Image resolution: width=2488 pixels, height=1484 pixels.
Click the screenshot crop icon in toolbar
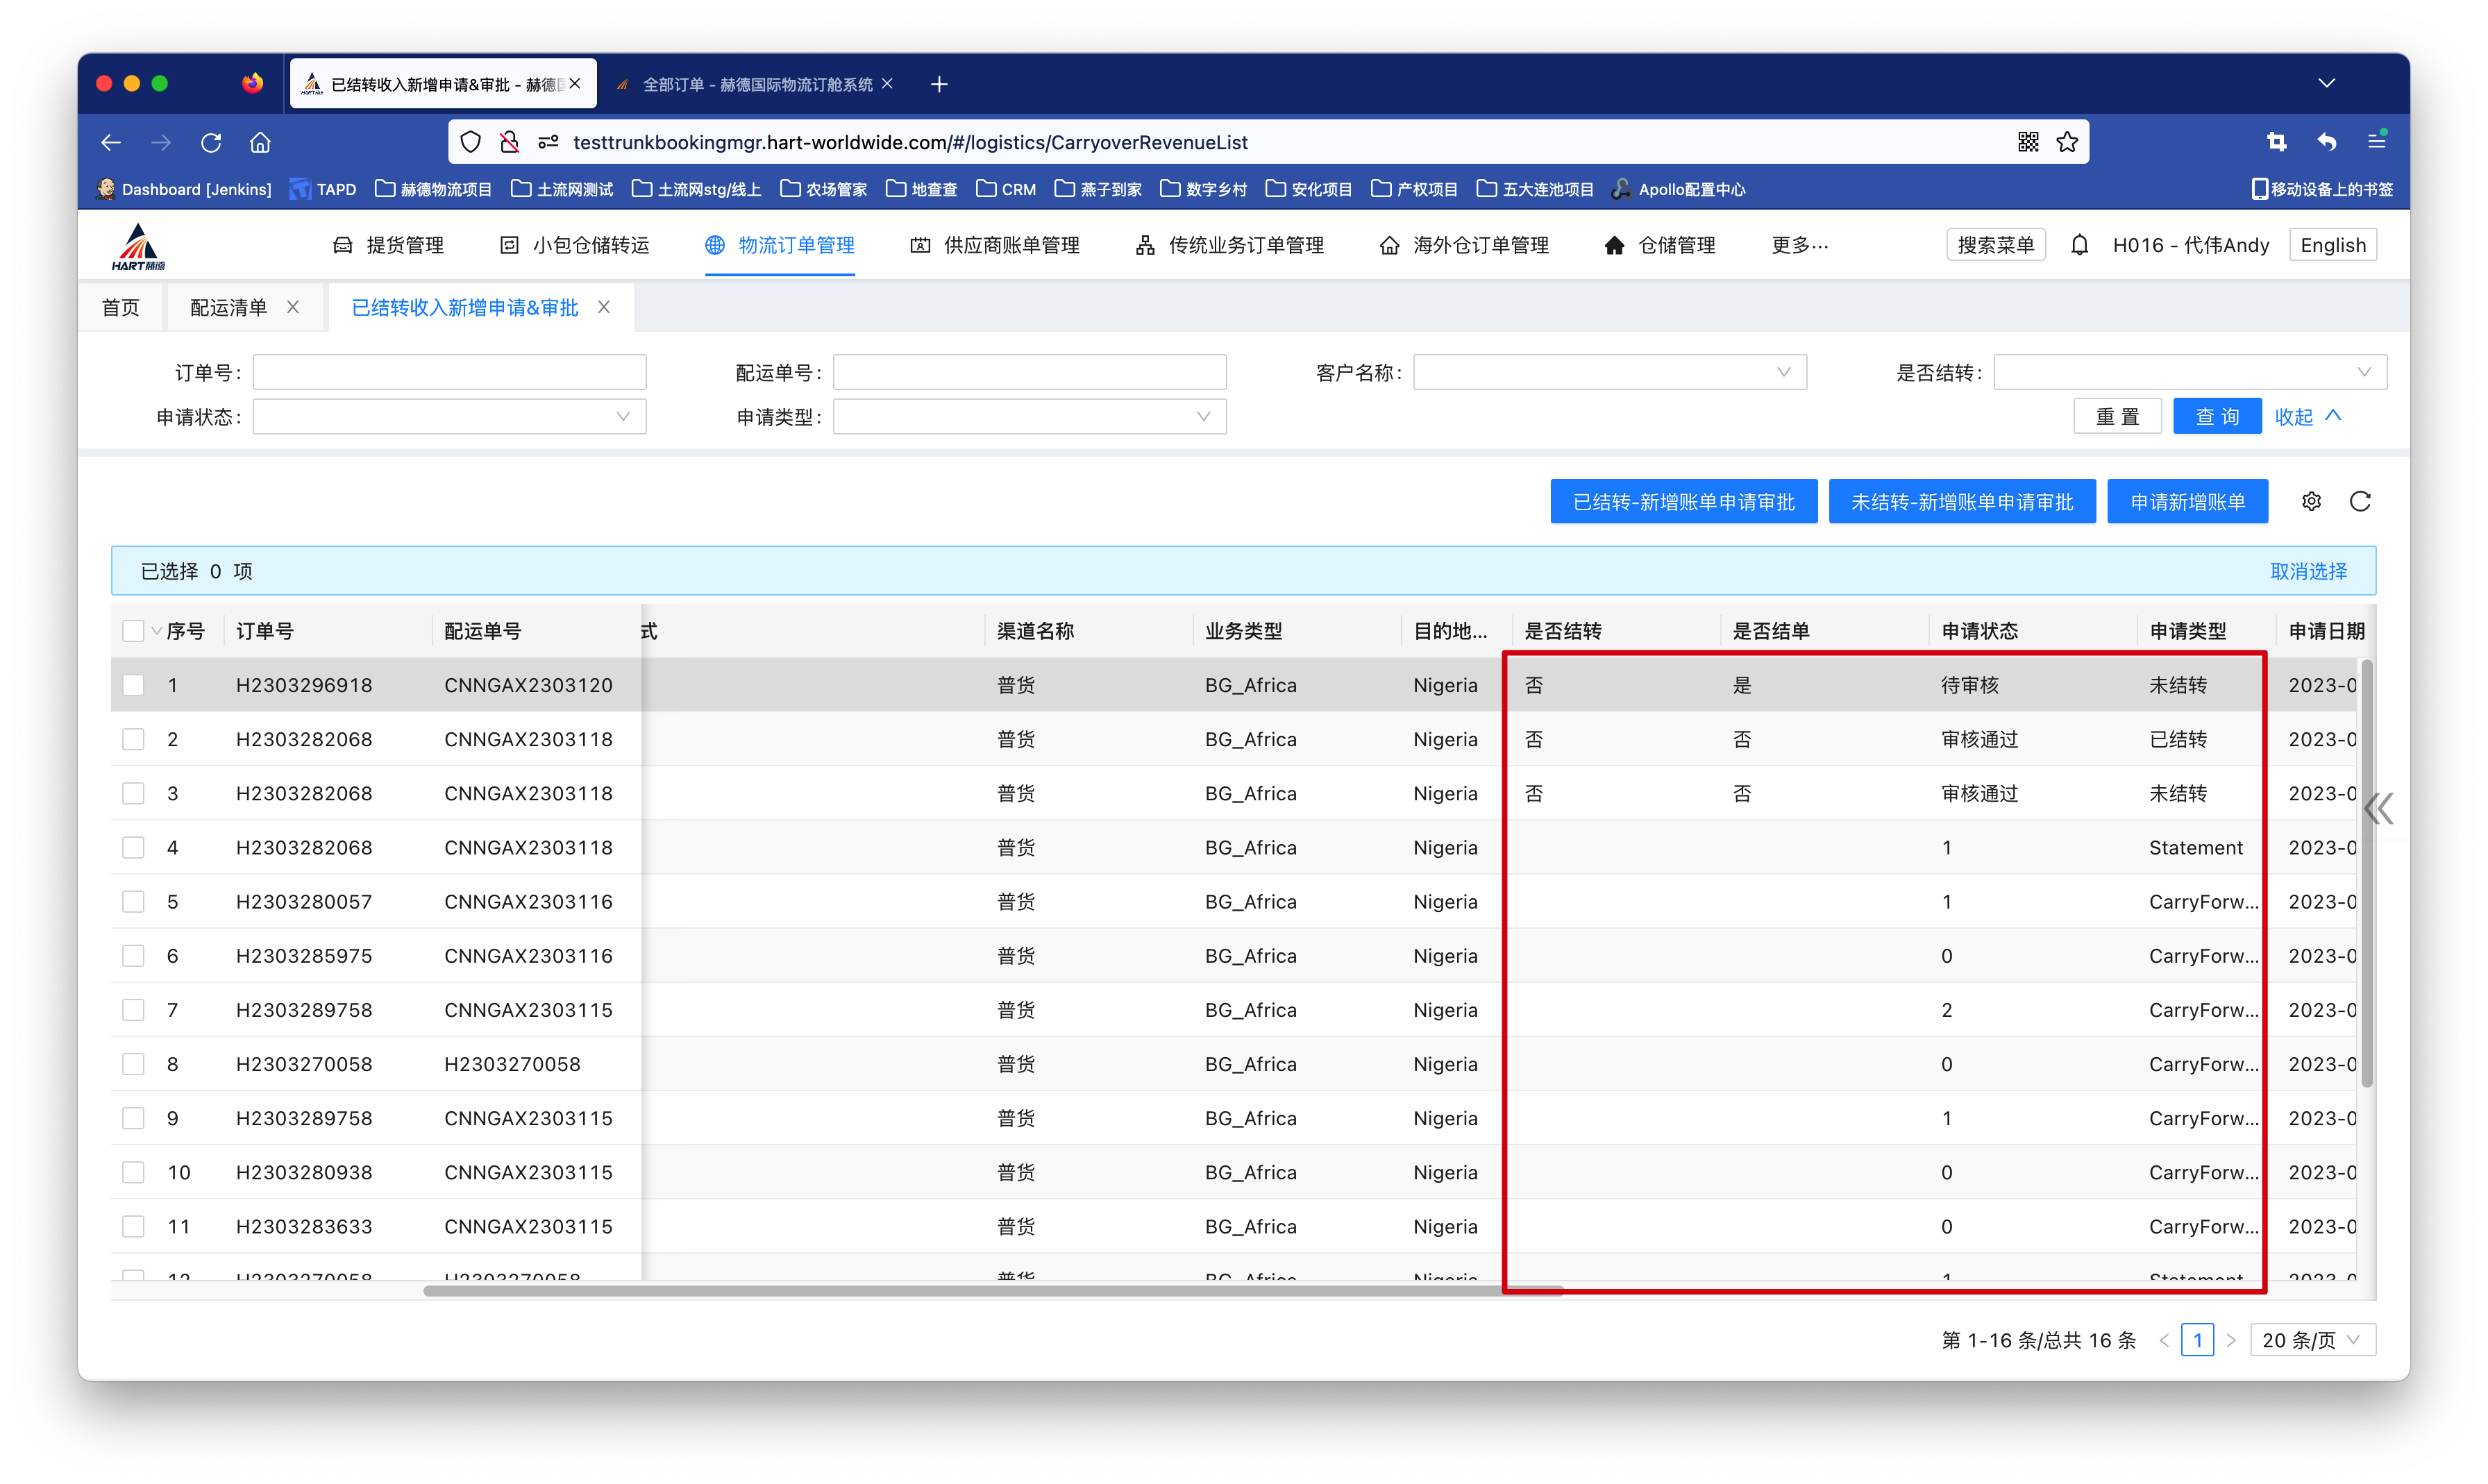coord(2276,142)
